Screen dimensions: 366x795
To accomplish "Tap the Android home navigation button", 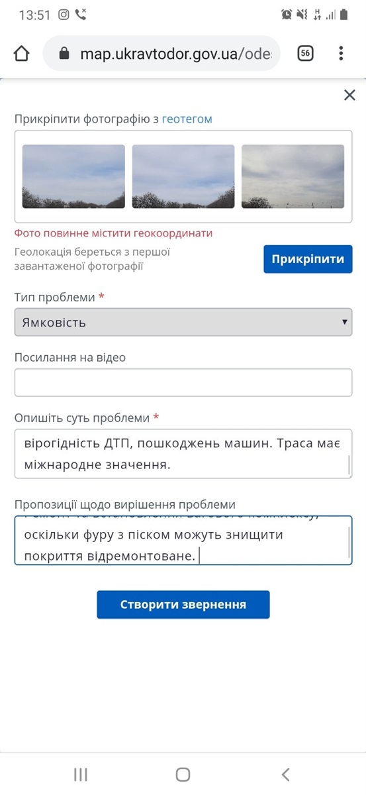I will [183, 774].
